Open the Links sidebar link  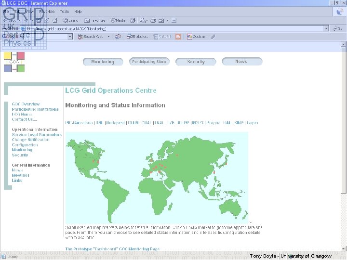pos(17,180)
